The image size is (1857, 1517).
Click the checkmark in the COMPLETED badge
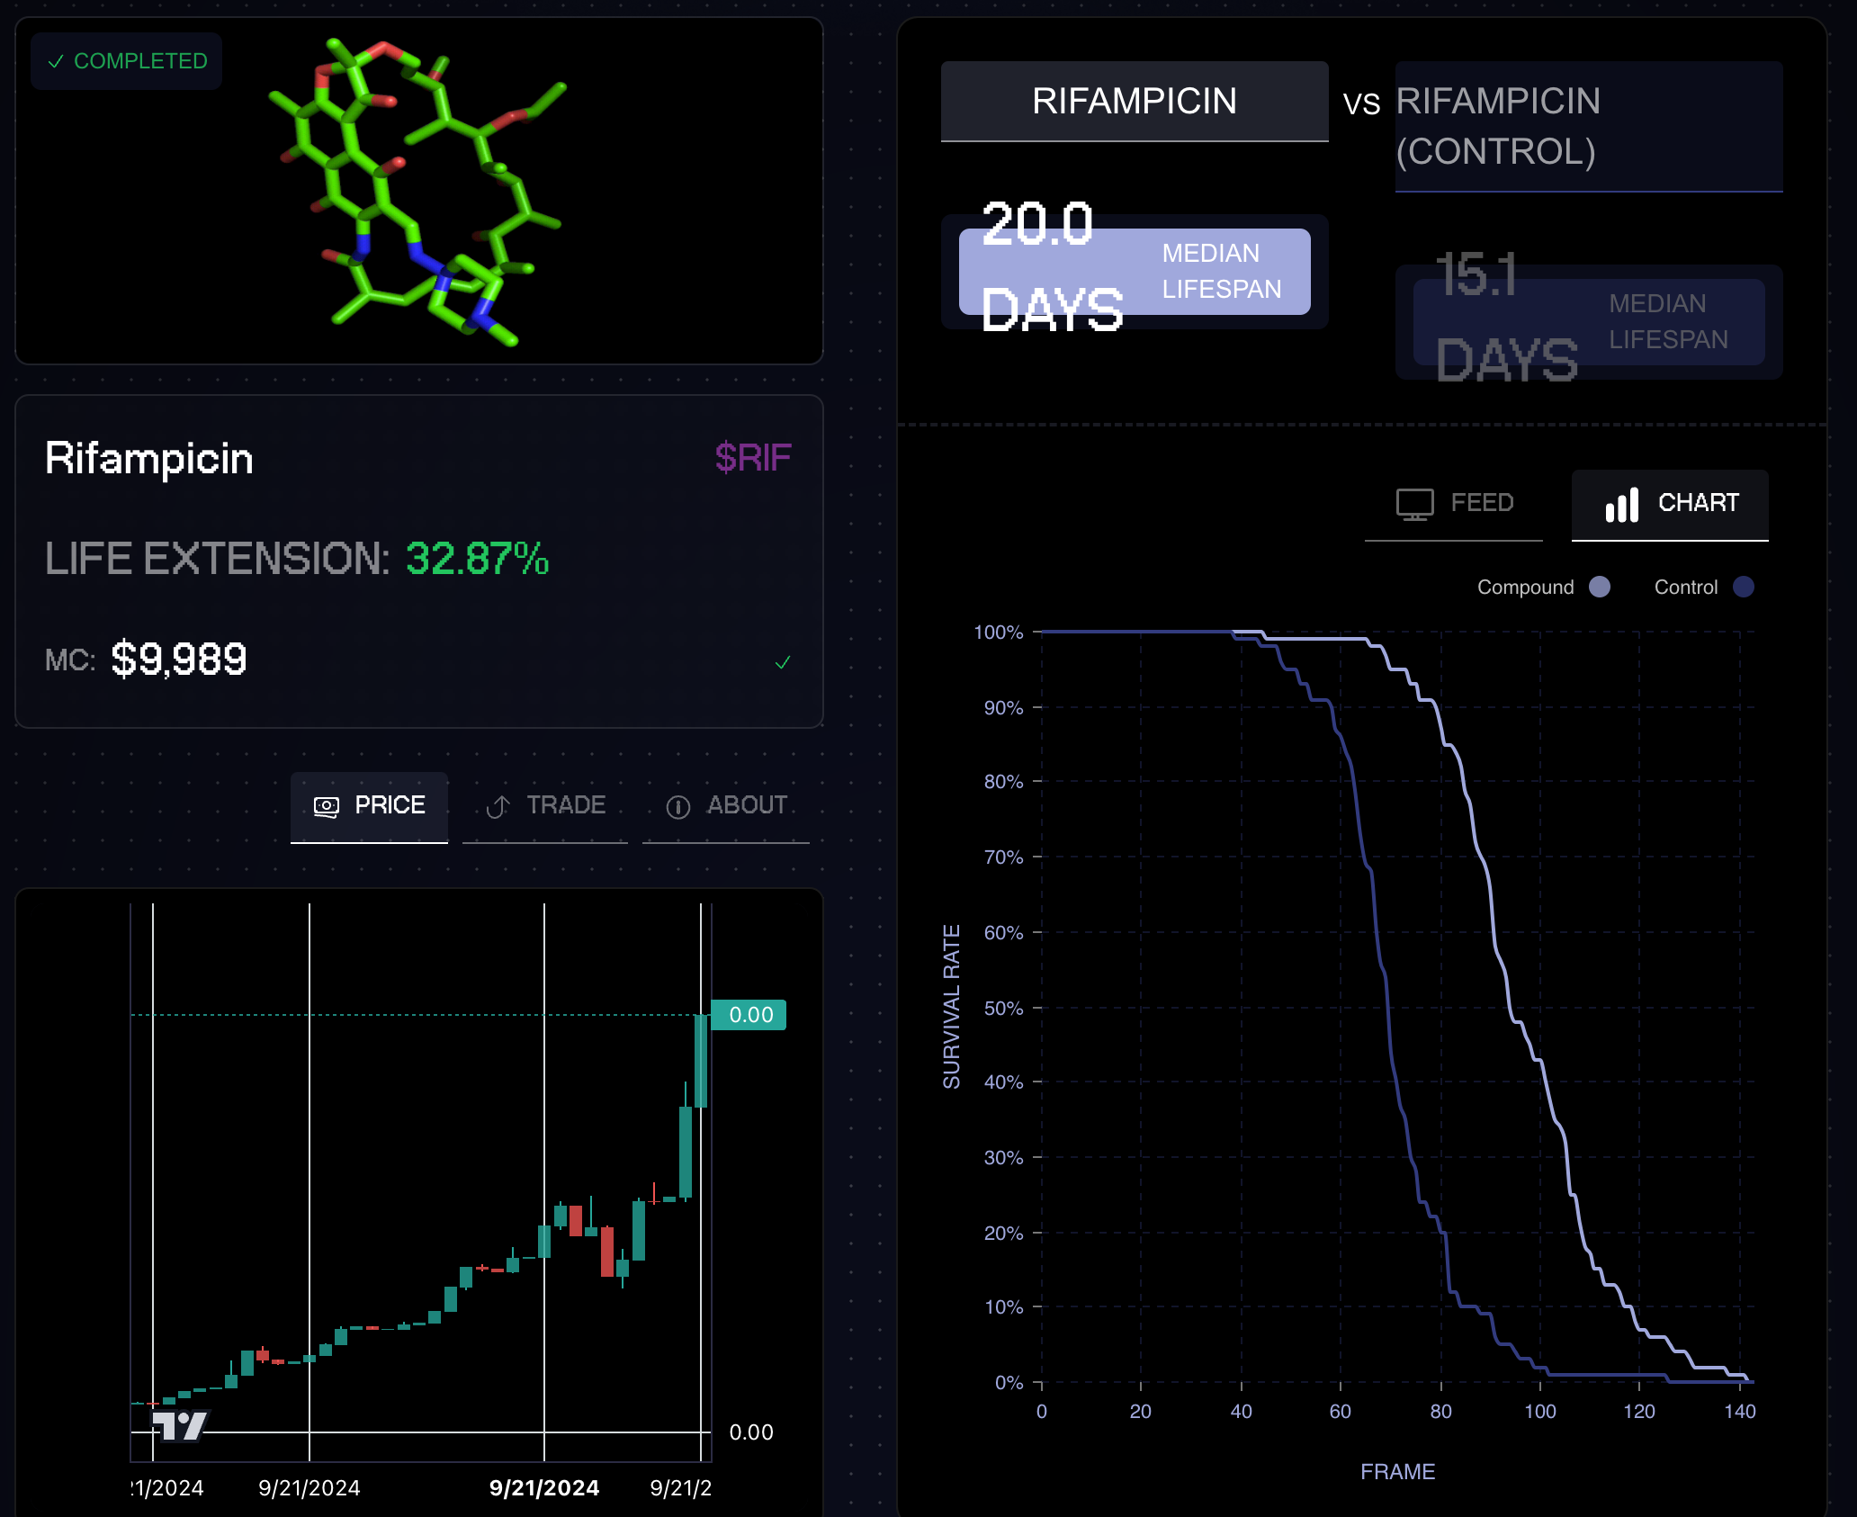pos(56,61)
